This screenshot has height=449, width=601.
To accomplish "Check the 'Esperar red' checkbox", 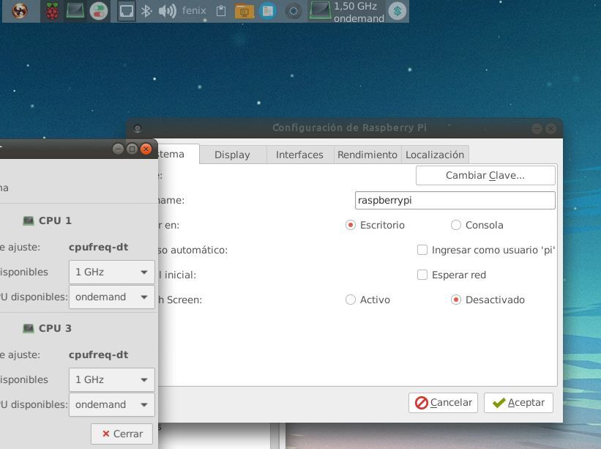I will pyautogui.click(x=422, y=275).
